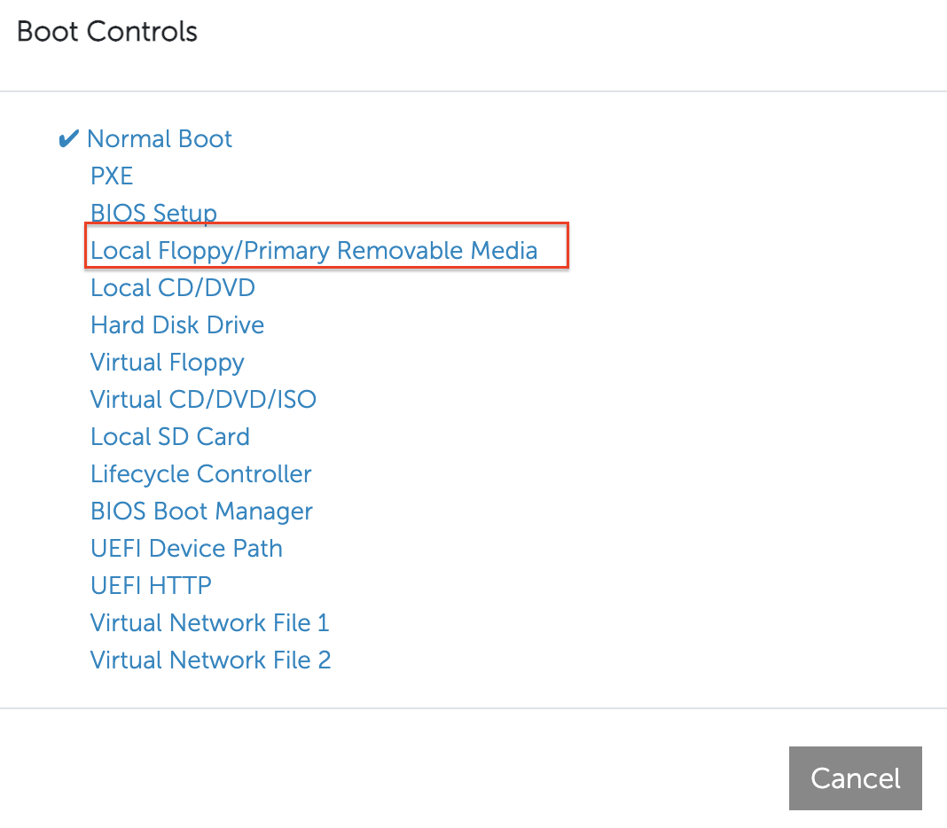Select Hard Disk Drive boot option
The width and height of the screenshot is (947, 828).
[176, 325]
